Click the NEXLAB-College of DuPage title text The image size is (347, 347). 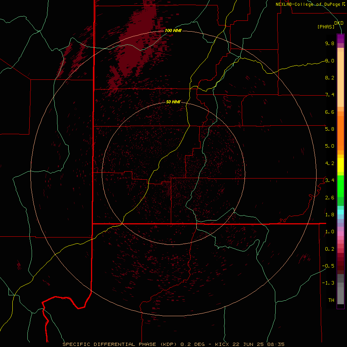point(308,4)
